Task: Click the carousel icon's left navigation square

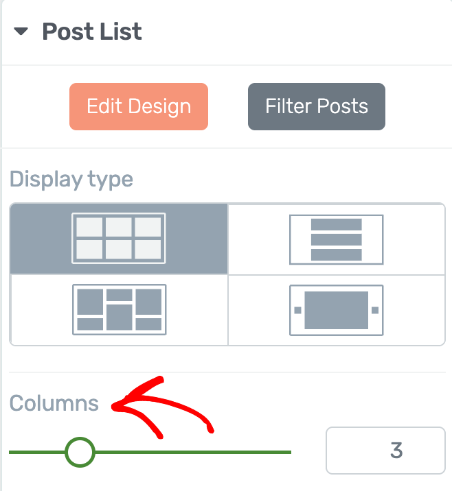Action: [297, 311]
